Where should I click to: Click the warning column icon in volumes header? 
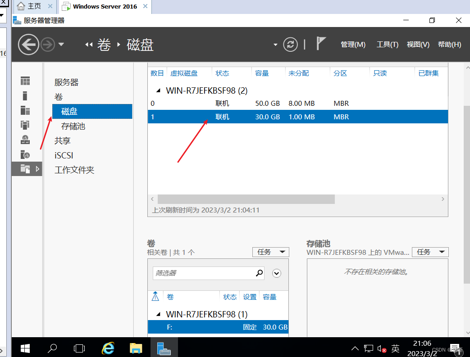click(x=155, y=297)
